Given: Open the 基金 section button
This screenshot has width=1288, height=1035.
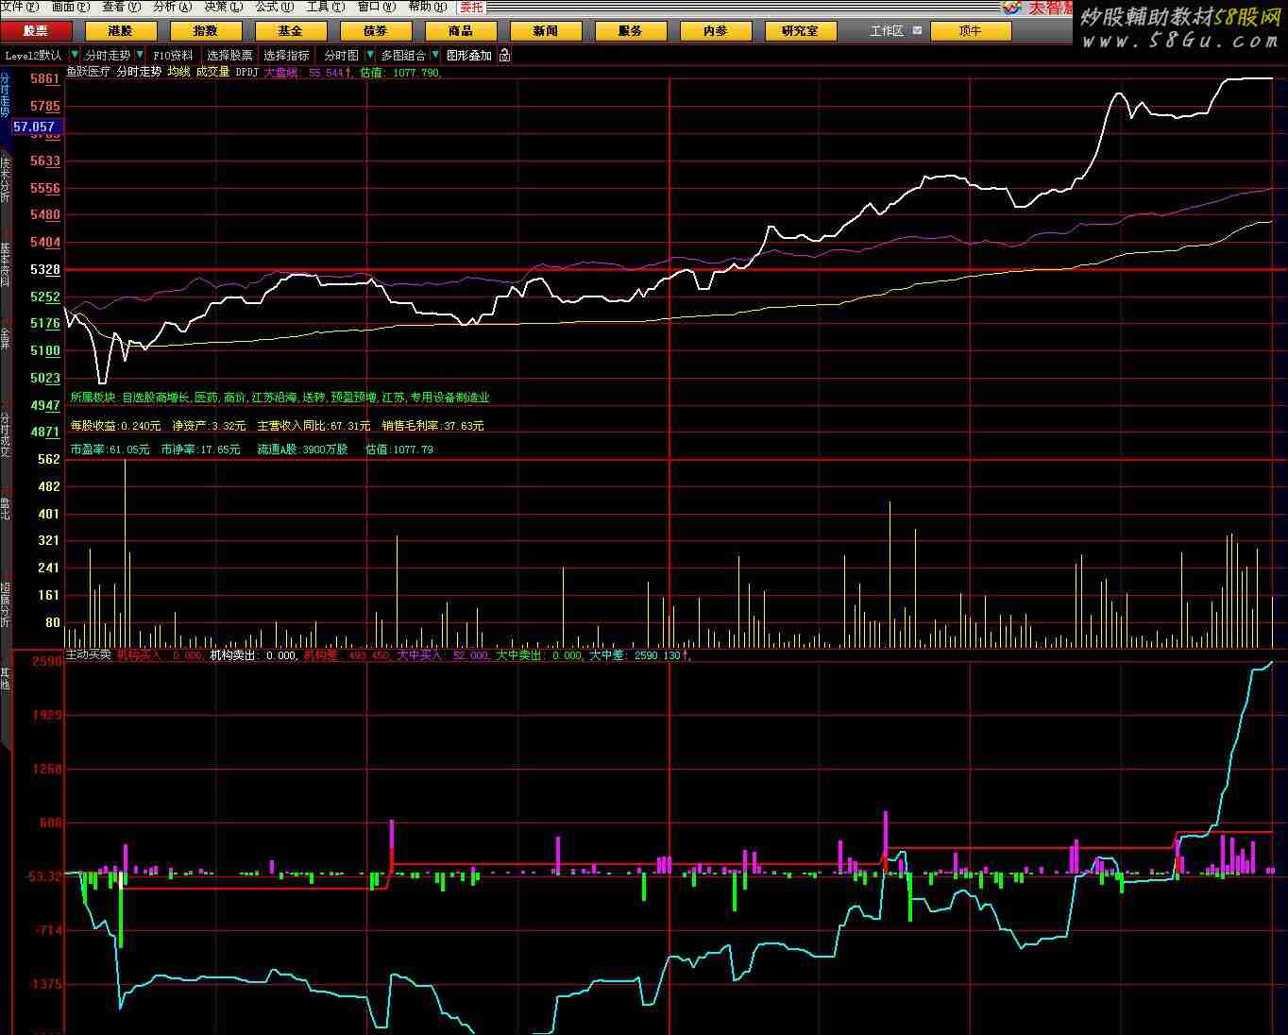Looking at the screenshot, I should click(291, 31).
